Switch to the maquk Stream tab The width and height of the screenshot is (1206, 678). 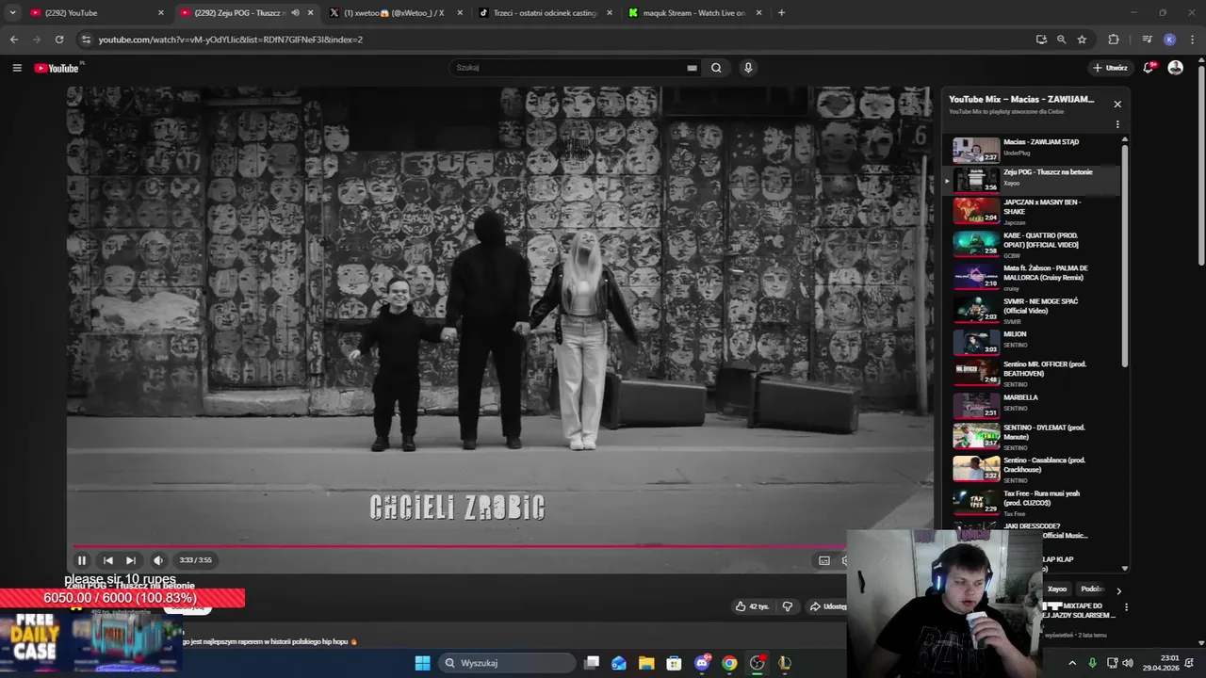pos(694,13)
